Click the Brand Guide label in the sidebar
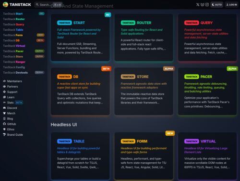The height and width of the screenshot is (181, 240). click(15, 135)
